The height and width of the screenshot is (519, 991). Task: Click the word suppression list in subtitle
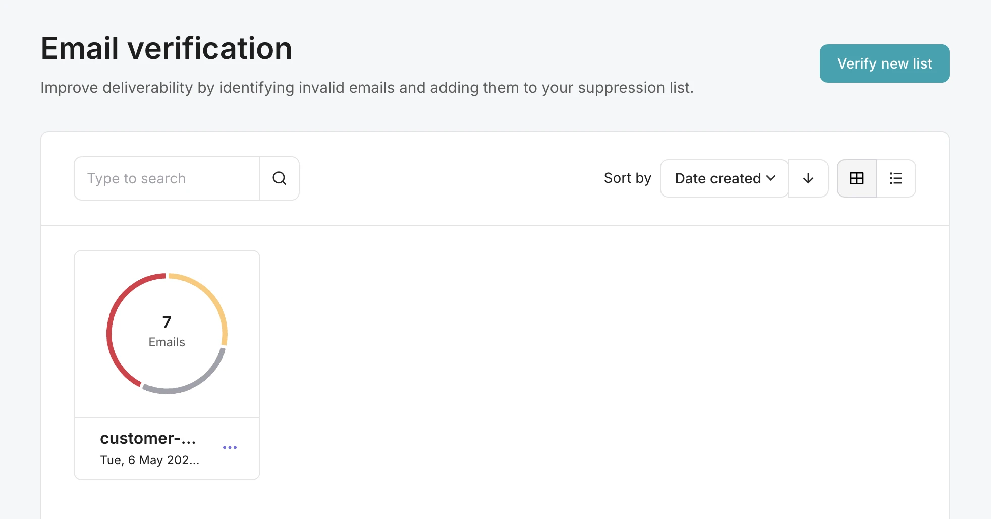(635, 88)
